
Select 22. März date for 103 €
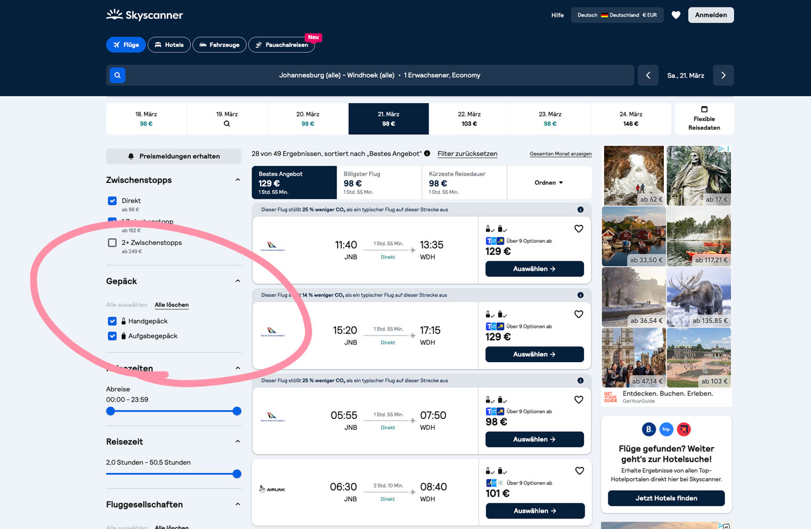pos(469,119)
